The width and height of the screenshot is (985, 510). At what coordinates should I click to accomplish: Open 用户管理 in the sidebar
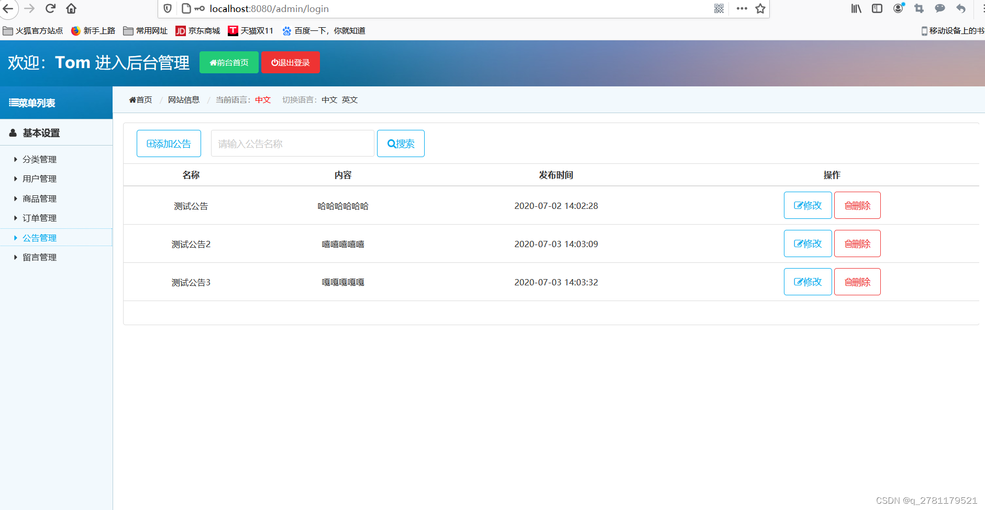pos(39,179)
